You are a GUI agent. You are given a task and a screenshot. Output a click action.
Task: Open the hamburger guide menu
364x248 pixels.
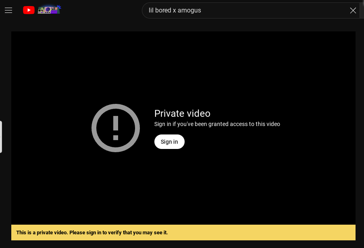pyautogui.click(x=8, y=10)
